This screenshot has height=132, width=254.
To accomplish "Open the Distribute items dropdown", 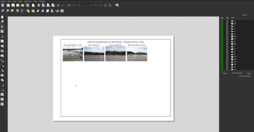I will click(57, 11).
